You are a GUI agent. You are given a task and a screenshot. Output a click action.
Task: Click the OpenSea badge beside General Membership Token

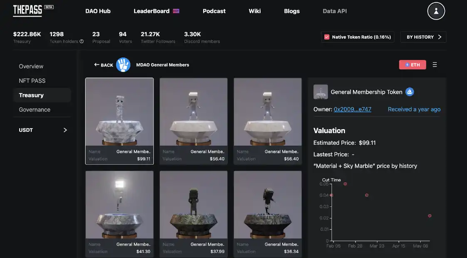pyautogui.click(x=410, y=92)
